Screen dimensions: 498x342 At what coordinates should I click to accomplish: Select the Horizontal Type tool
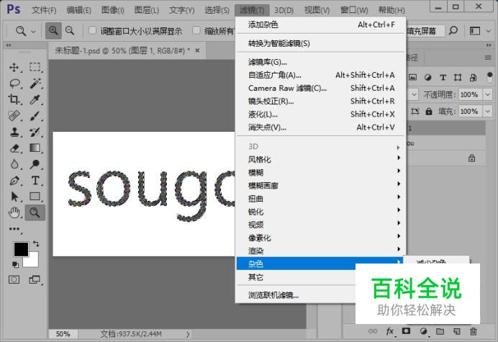click(x=35, y=181)
